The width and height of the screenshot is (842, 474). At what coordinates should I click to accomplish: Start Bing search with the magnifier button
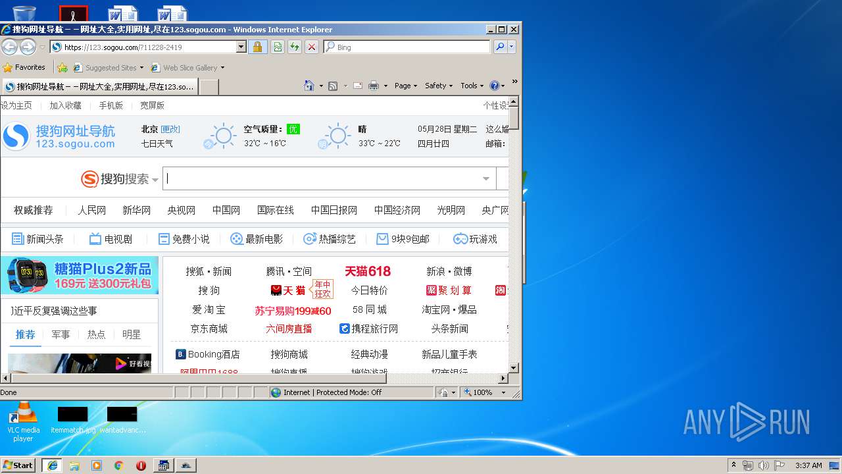tap(500, 47)
